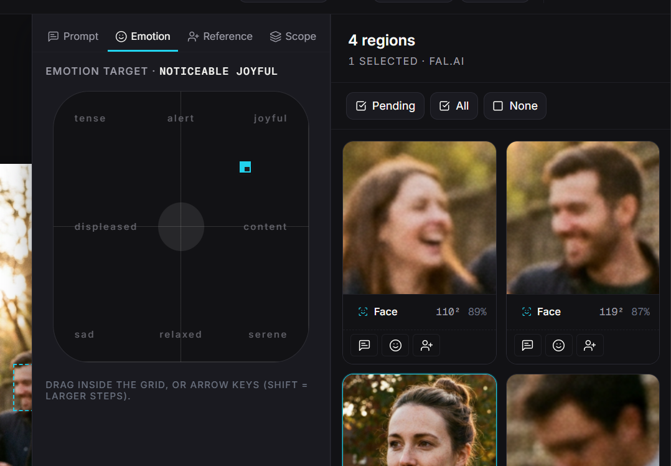Click the 1 SELECTED · FAL.AI text

(x=406, y=61)
